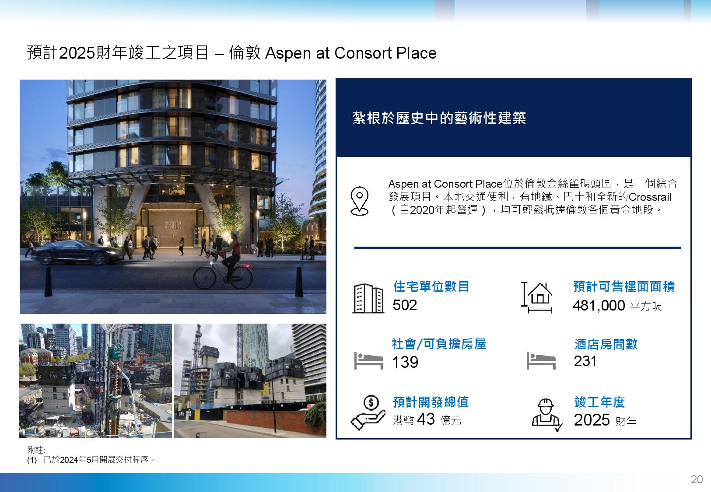Click the construction worker helmet icon
This screenshot has height=492, width=711.
coord(546,415)
